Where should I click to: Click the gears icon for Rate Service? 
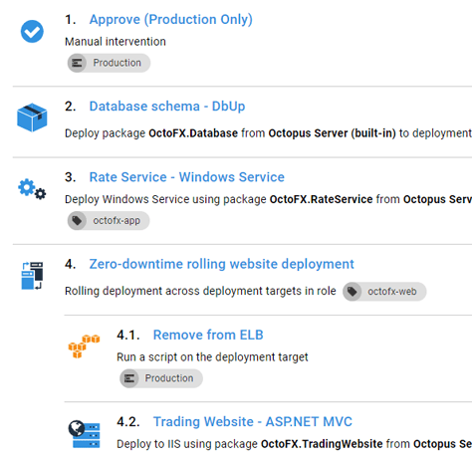pos(32,189)
